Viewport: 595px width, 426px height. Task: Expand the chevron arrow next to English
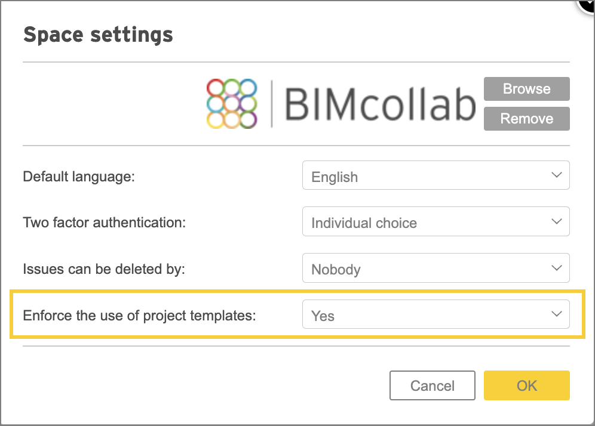point(556,175)
